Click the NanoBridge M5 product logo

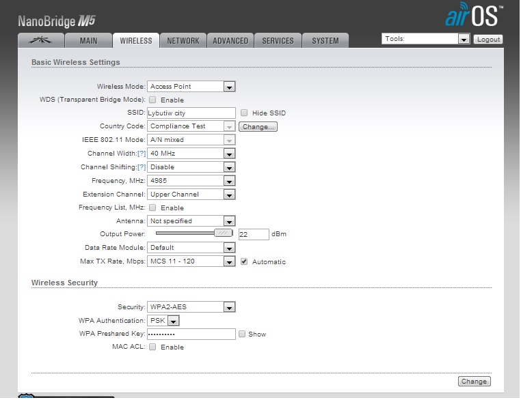(x=57, y=21)
